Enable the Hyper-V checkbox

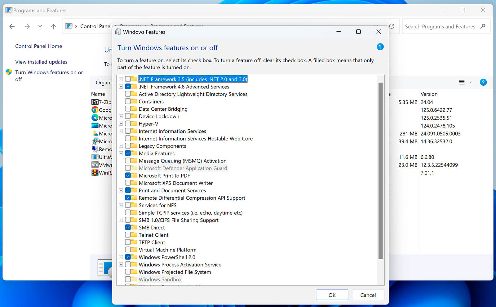(x=128, y=124)
